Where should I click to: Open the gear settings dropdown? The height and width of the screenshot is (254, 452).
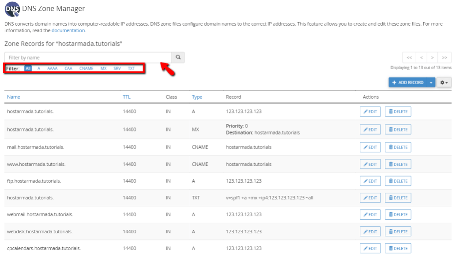click(x=444, y=82)
